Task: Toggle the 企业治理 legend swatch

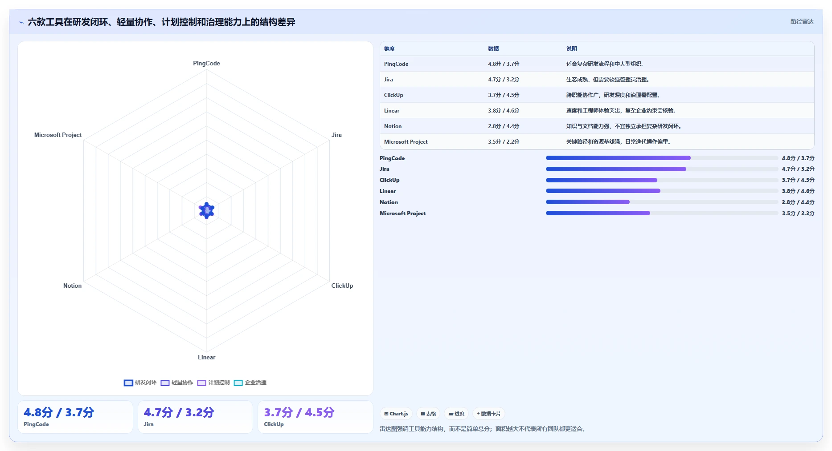Action: [238, 383]
